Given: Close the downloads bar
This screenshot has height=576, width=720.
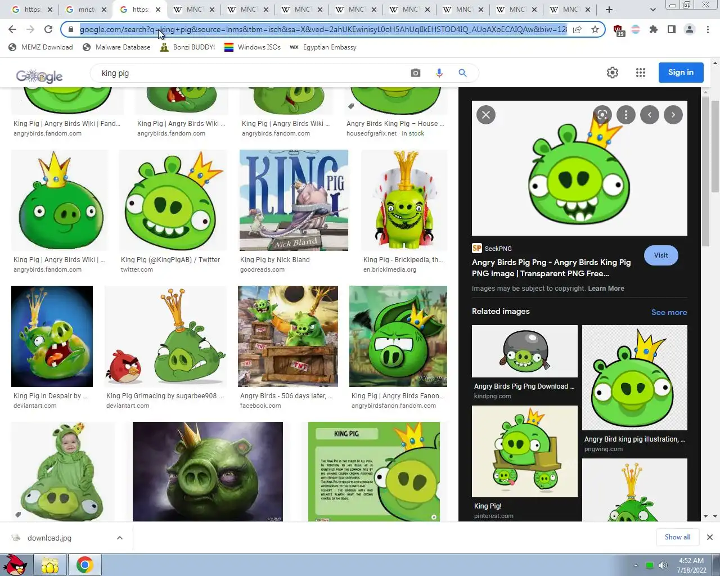Looking at the screenshot, I should 709,537.
